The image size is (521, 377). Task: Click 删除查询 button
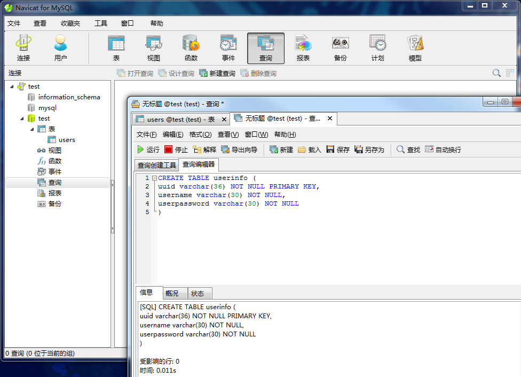pyautogui.click(x=258, y=73)
